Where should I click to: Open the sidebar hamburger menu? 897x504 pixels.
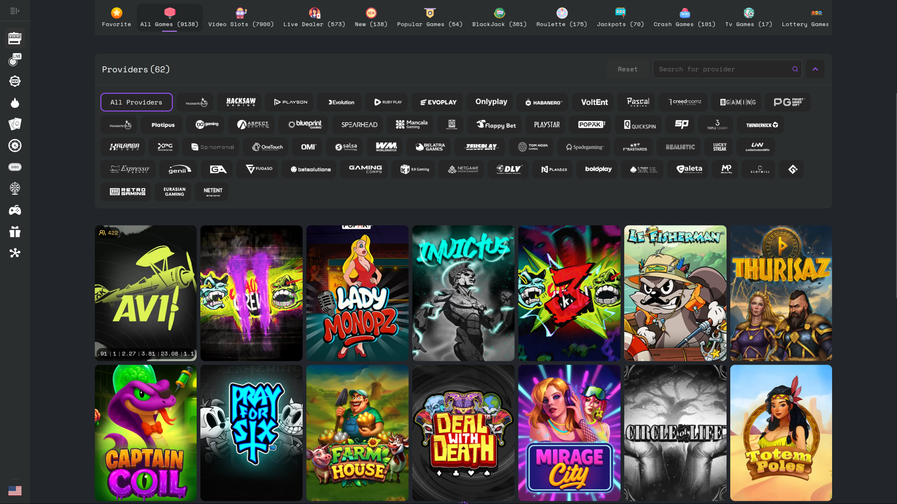14,10
